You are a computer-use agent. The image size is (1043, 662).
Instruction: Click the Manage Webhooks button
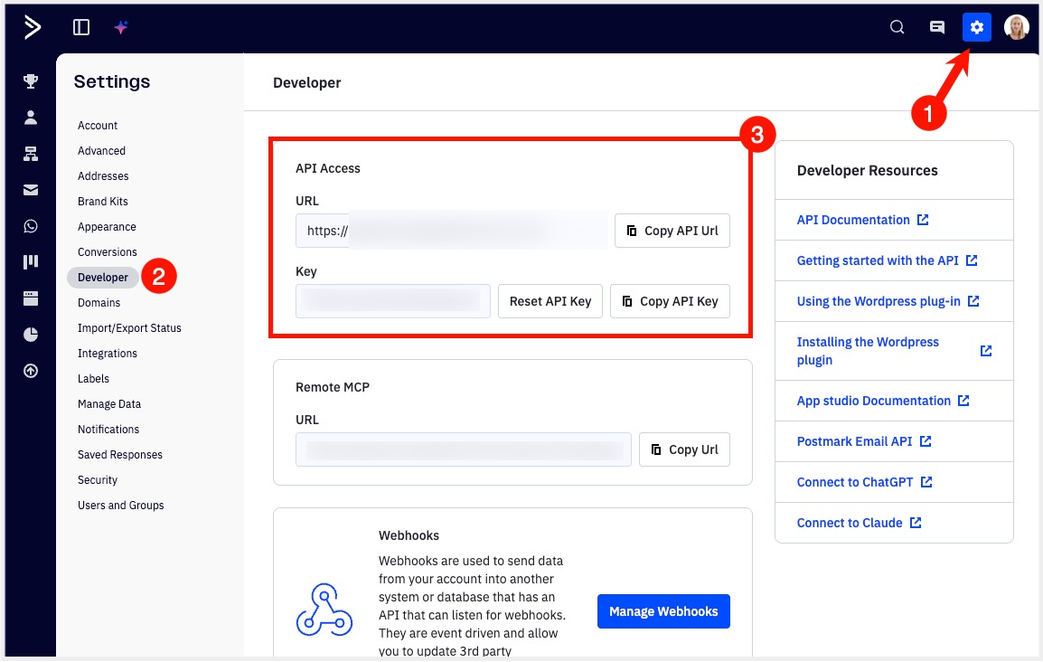(663, 611)
